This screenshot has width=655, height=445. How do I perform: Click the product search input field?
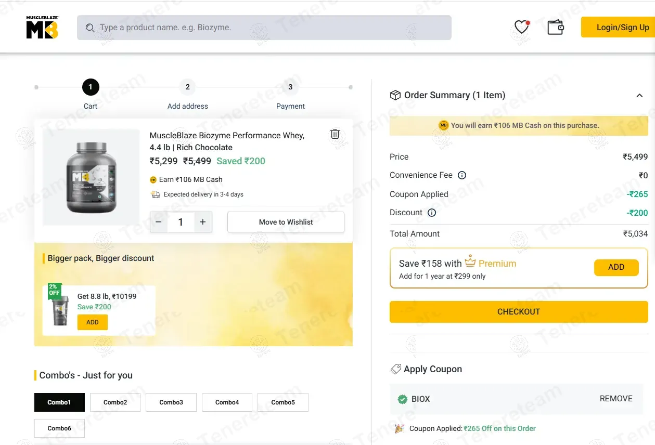click(271, 28)
